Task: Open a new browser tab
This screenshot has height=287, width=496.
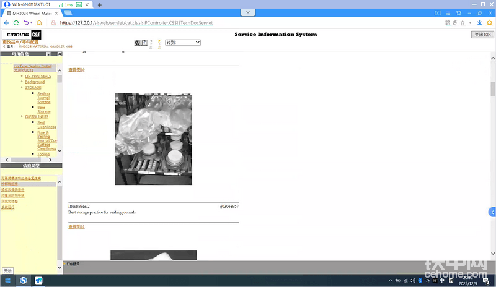Action: tap(99, 5)
